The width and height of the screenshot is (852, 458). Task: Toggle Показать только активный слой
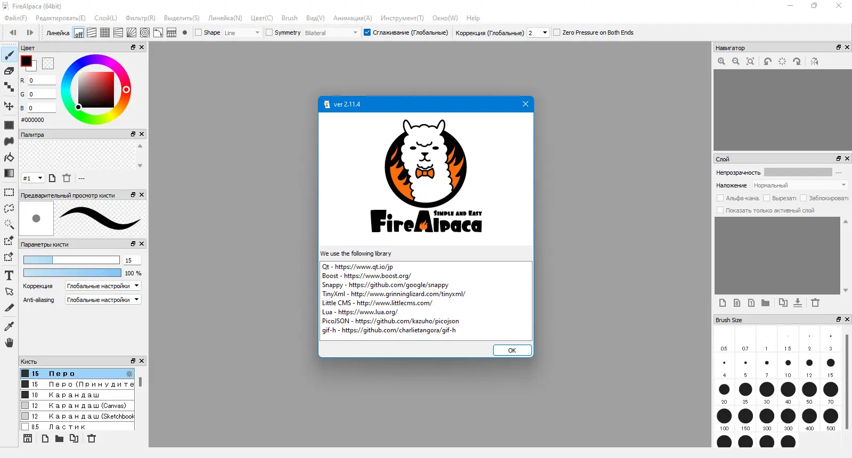pos(720,210)
